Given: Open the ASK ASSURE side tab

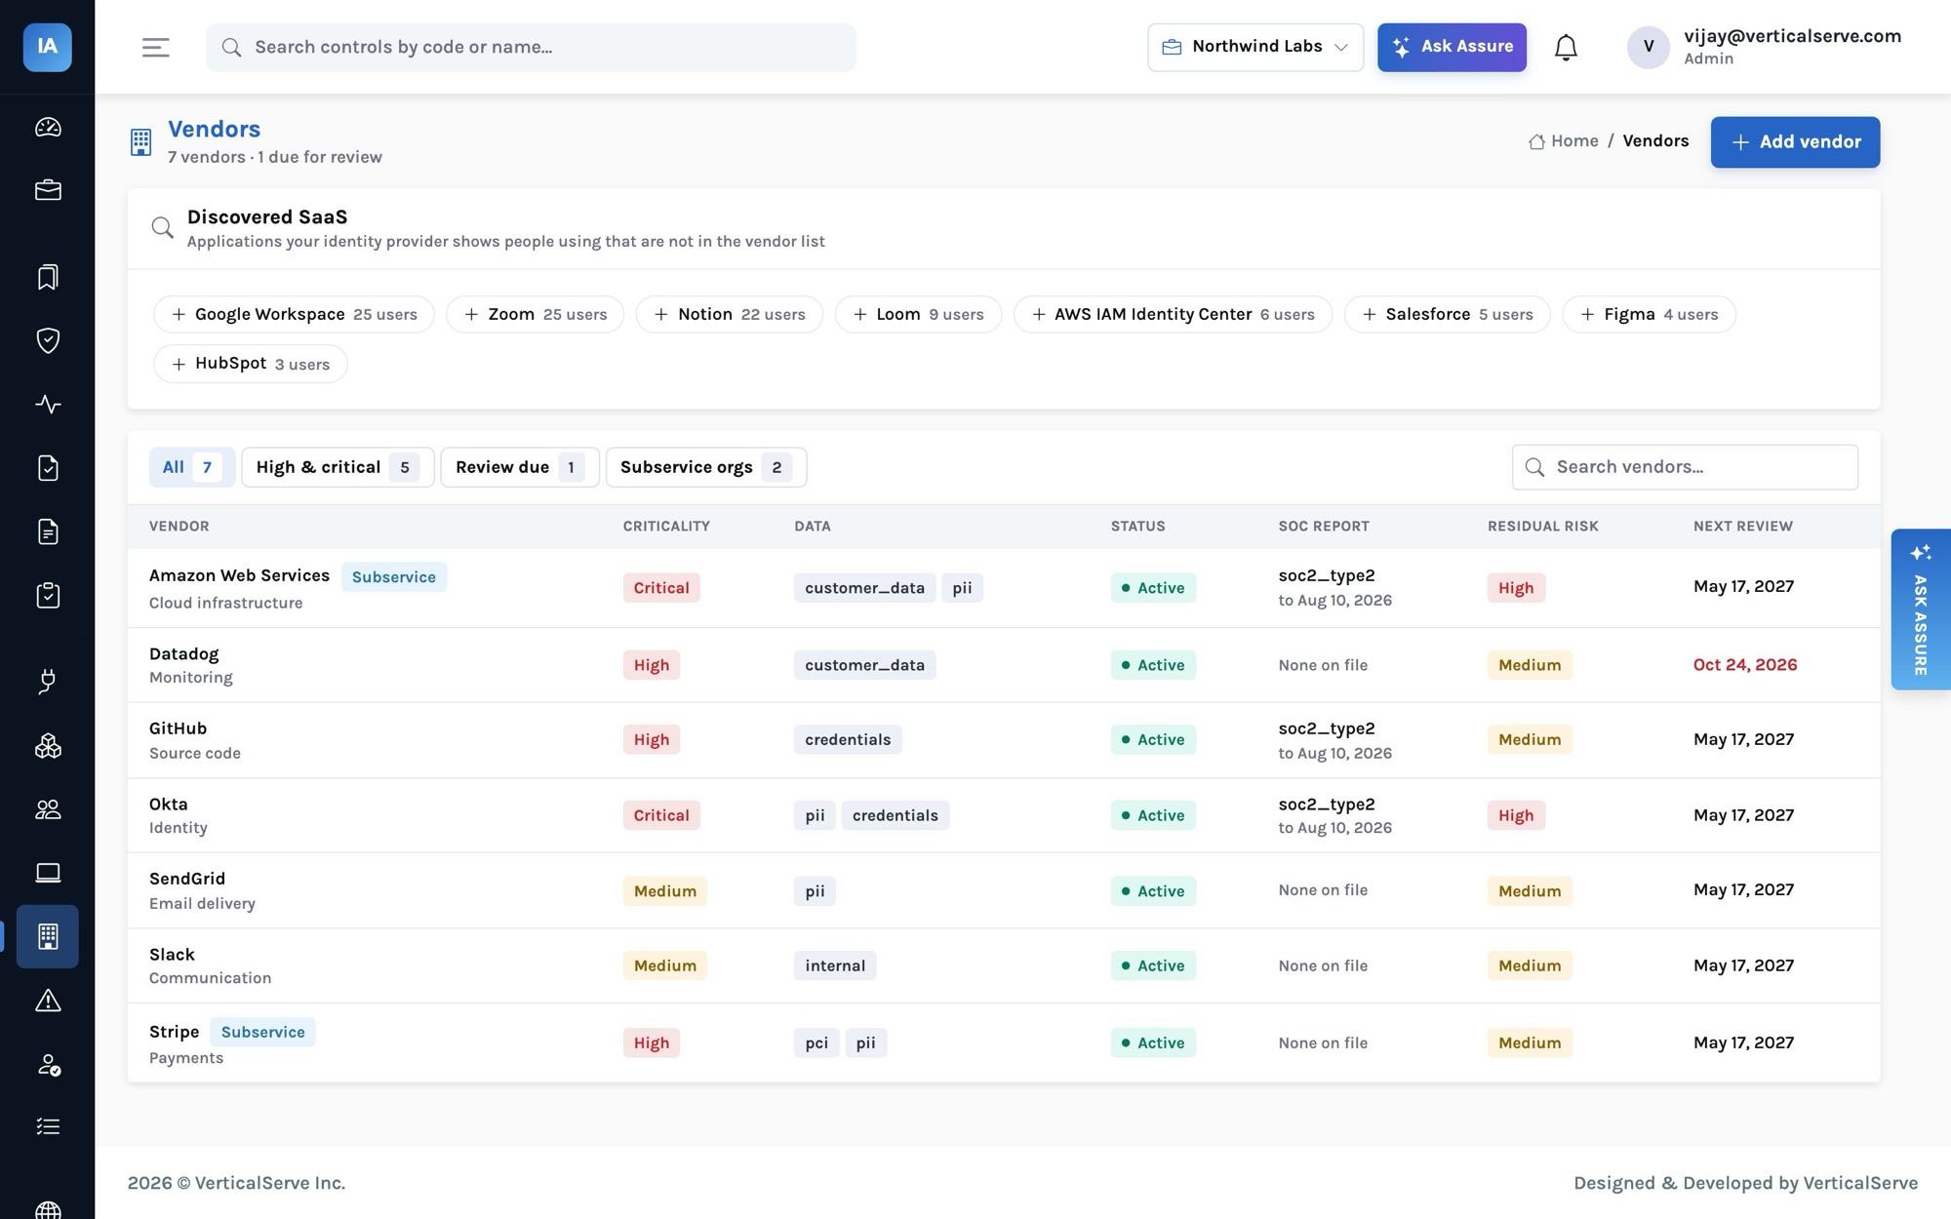Looking at the screenshot, I should (x=1920, y=609).
